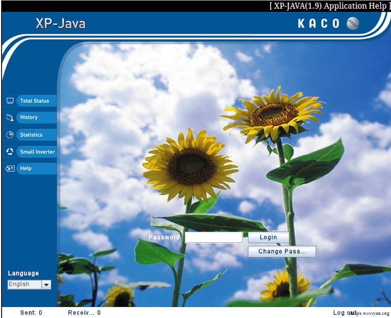391x318 pixels.
Task: Click the circular arrows Small Inverter icon
Action: (10, 151)
